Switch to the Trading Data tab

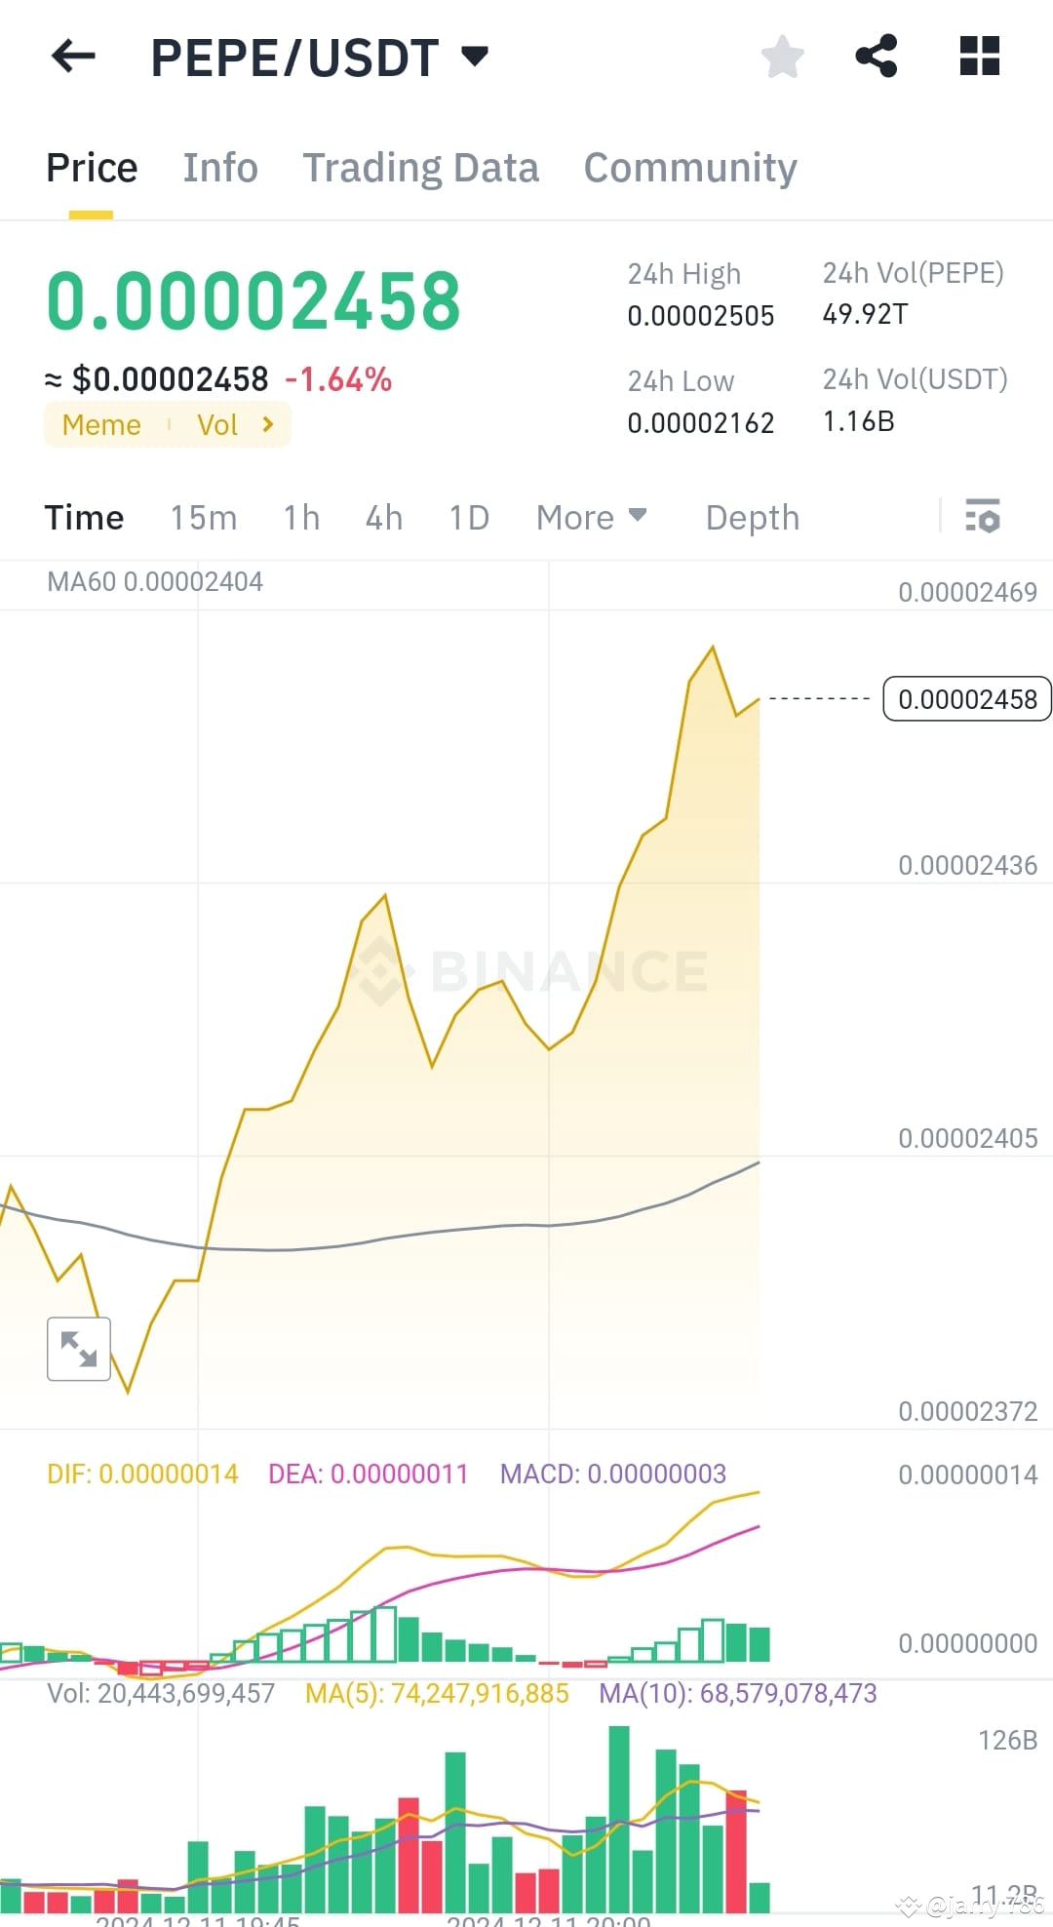click(x=421, y=167)
